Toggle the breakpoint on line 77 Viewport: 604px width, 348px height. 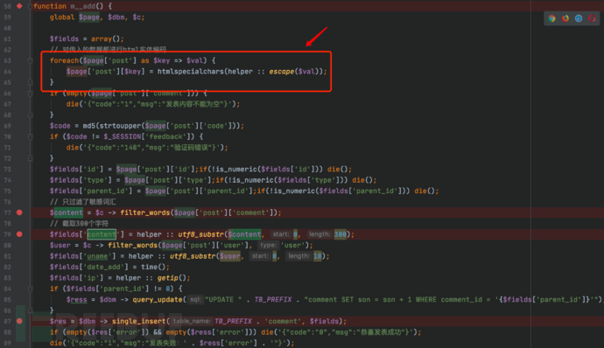pyautogui.click(x=19, y=212)
